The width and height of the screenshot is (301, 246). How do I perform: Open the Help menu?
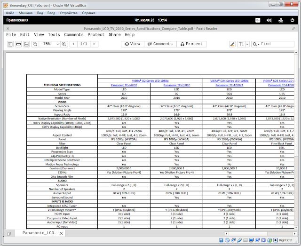(130, 35)
